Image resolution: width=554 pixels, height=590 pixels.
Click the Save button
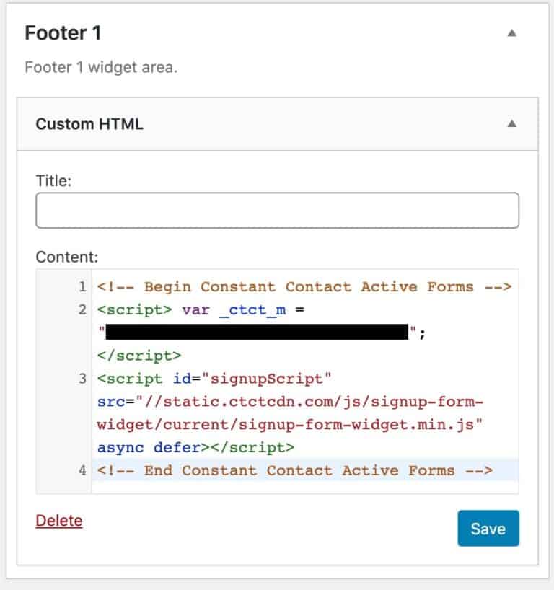[x=488, y=529]
